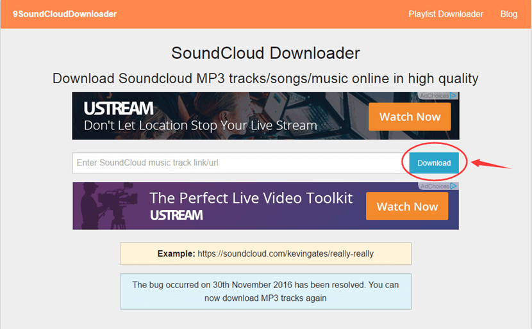Viewport: 532px width, 329px height.
Task: Click the AdChoices icon on the purple ad
Action: tap(454, 186)
